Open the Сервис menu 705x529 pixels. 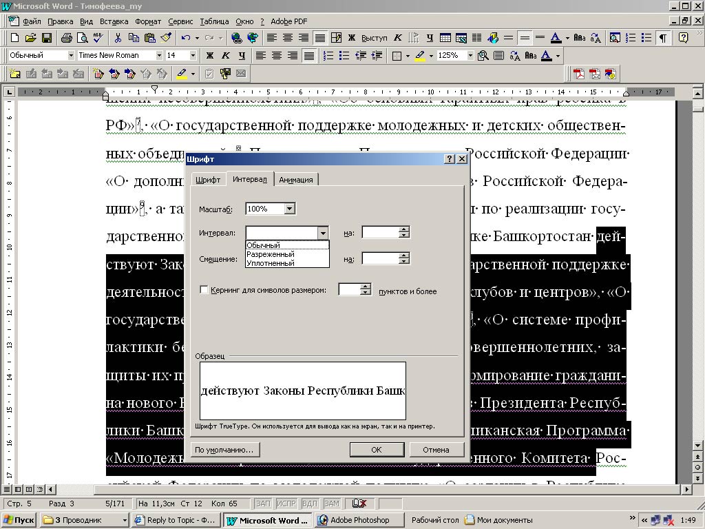(180, 21)
